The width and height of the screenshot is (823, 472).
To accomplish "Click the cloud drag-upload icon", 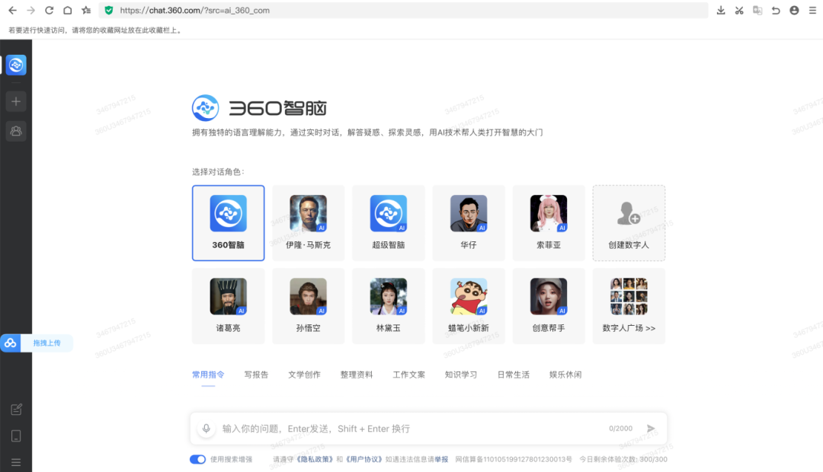I will point(10,343).
